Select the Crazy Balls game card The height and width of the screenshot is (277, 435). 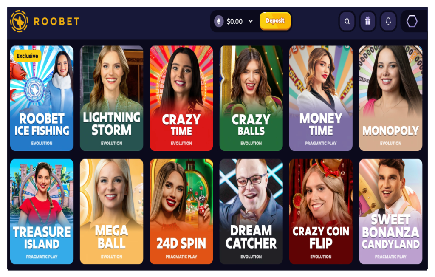coord(251,98)
